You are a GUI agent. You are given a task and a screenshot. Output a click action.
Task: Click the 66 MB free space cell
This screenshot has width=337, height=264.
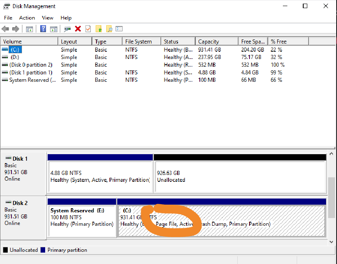(x=248, y=80)
